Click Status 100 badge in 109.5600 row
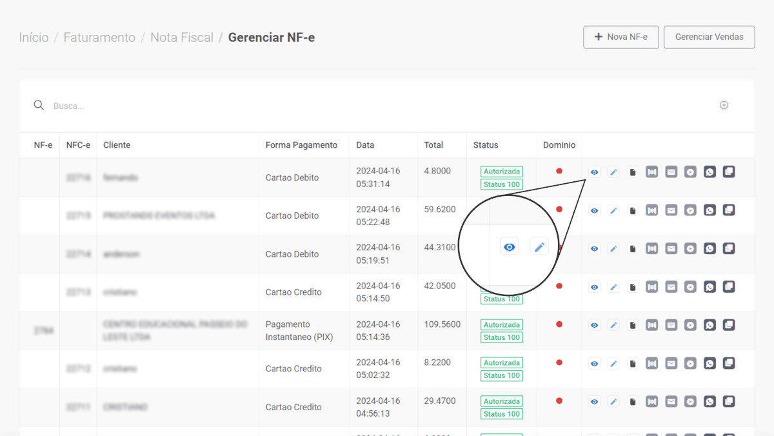774x436 pixels. click(502, 337)
